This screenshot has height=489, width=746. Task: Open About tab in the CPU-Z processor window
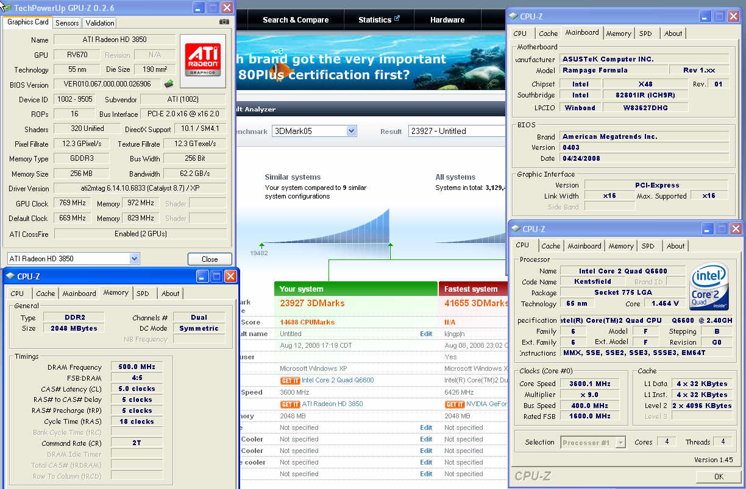[676, 246]
